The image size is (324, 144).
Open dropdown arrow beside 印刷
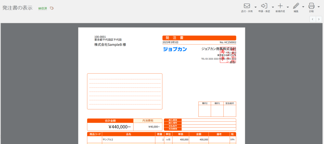pos(318,7)
